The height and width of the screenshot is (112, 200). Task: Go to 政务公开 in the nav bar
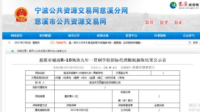click(x=74, y=35)
